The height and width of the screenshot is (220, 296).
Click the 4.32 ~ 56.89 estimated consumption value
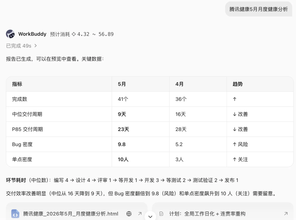coord(95,34)
